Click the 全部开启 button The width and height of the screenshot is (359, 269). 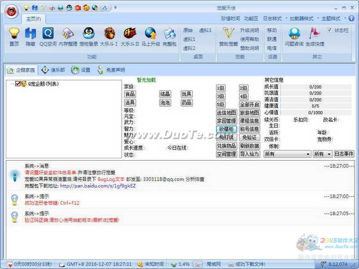click(x=249, y=104)
